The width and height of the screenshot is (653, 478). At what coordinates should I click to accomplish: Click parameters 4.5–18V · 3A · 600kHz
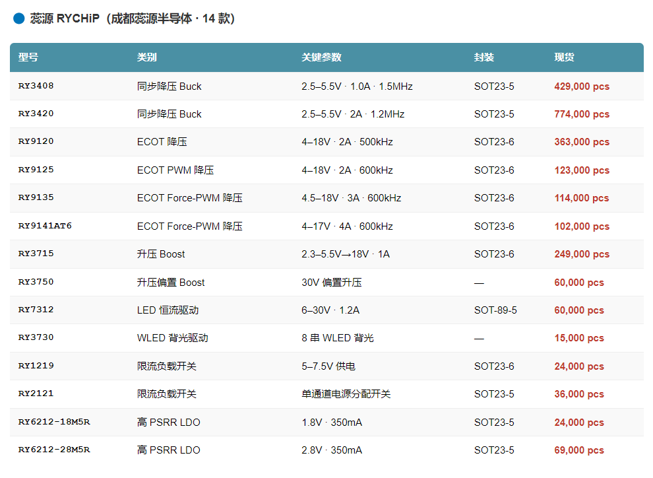351,198
